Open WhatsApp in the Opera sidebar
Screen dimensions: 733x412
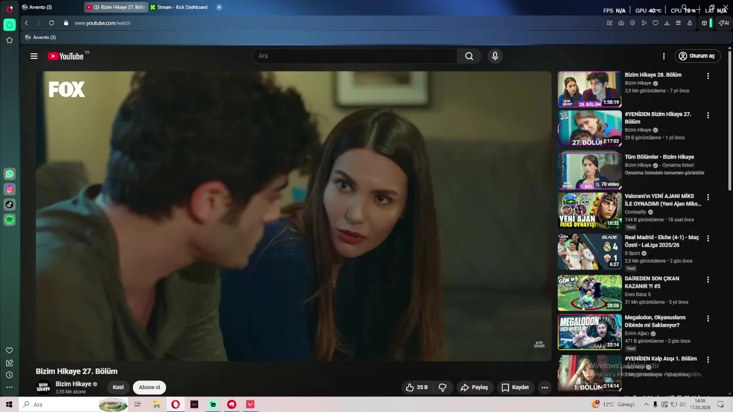pyautogui.click(x=10, y=174)
